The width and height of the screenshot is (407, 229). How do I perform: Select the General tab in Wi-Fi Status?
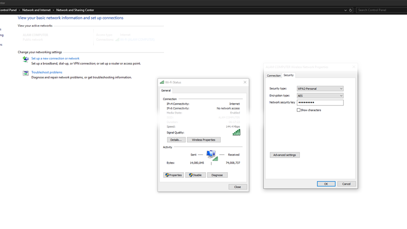[166, 91]
